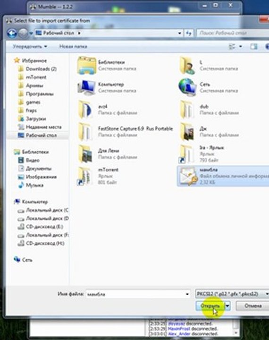The image size is (269, 340).
Task: Open Архивы folder in the sidebar
Action: pos(31,85)
